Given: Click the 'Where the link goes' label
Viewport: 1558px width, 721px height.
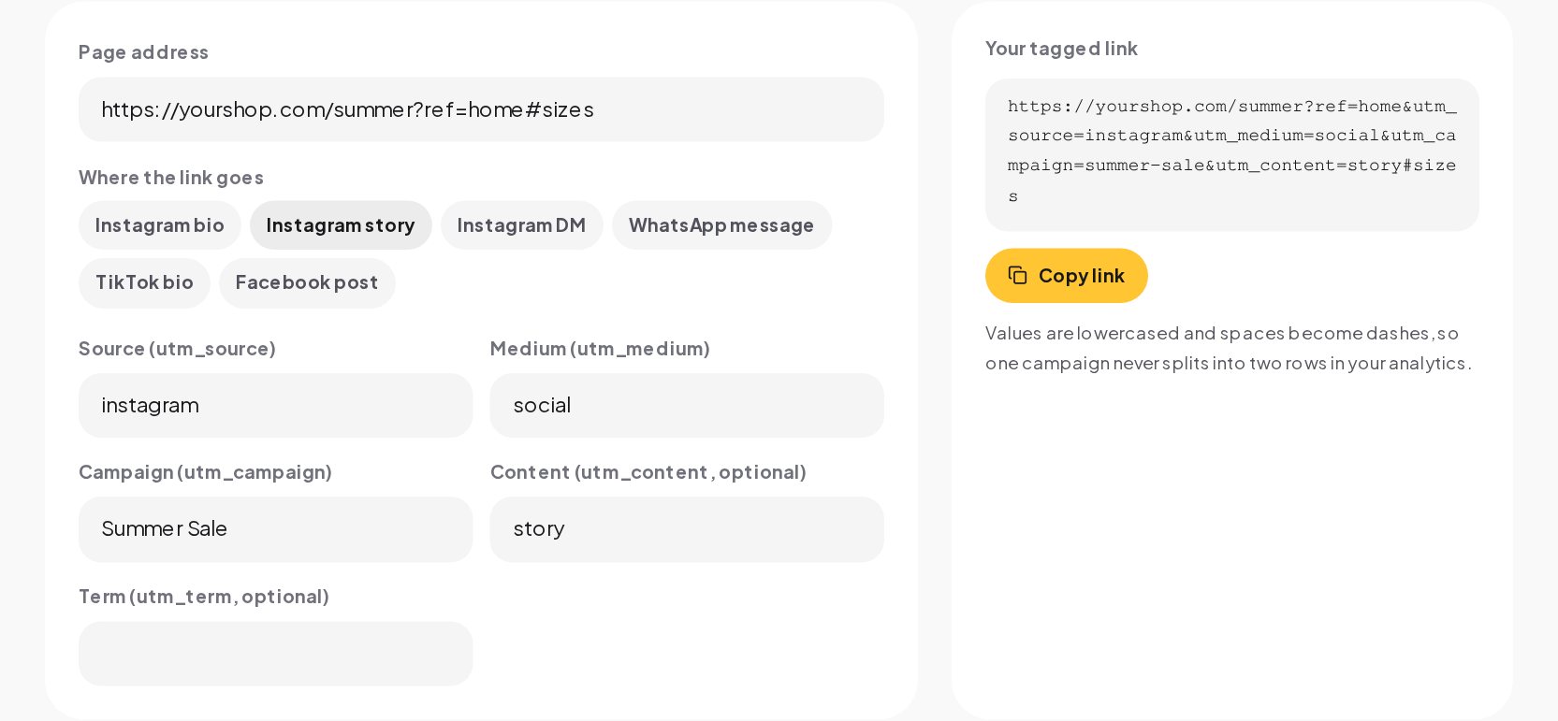Looking at the screenshot, I should 171,178.
